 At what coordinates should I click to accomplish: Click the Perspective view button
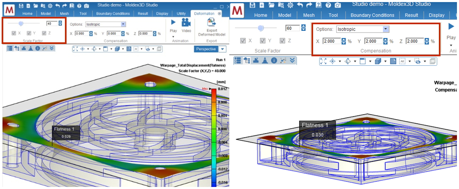[x=206, y=49]
